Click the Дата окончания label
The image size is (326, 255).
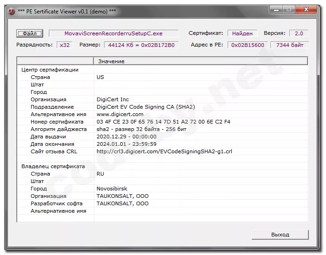(52, 144)
